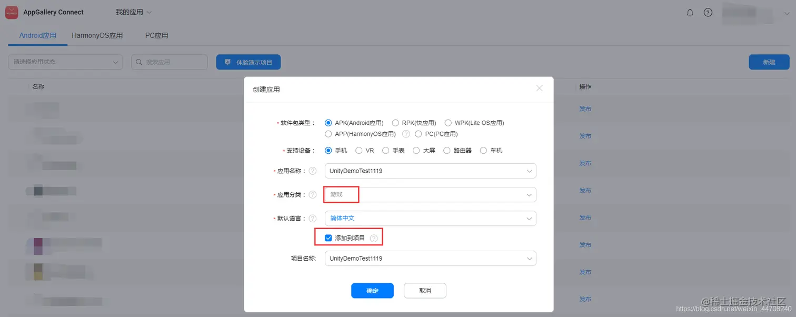Click the search icon in 搜索应用 field
Screen dimensions: 796x317
click(140, 62)
